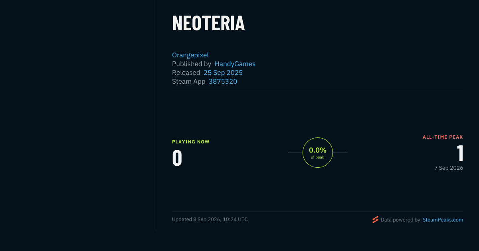This screenshot has height=251, width=479.
Task: Click the Updated 8 Sep 2026 timestamp
Action: 210,220
